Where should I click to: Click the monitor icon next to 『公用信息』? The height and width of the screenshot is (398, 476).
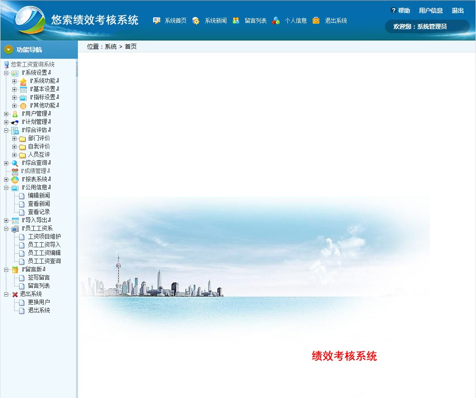(15, 188)
